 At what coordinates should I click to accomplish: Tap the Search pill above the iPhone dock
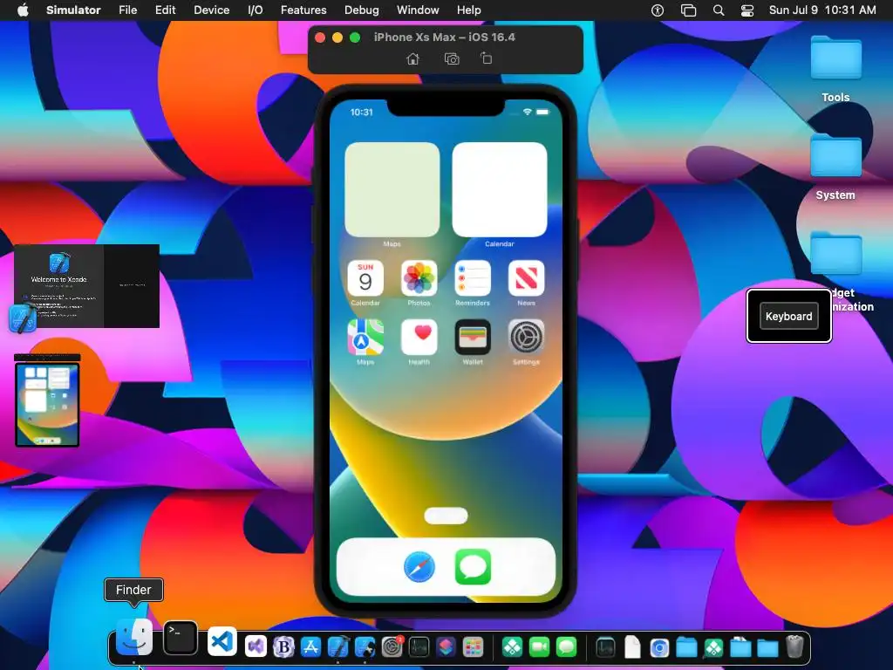(446, 516)
